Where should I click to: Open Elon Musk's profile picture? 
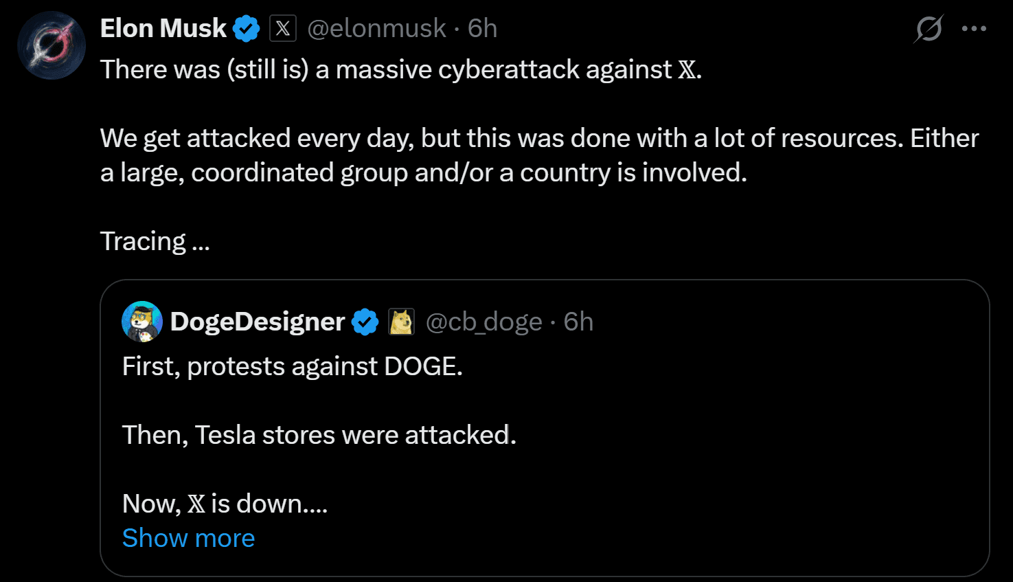coord(52,45)
